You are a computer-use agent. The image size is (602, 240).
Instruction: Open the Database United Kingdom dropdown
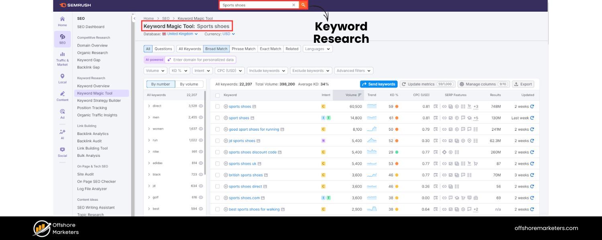click(x=181, y=34)
